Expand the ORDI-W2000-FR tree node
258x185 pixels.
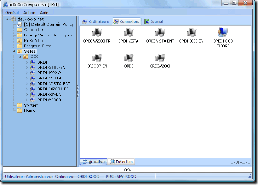(27, 89)
